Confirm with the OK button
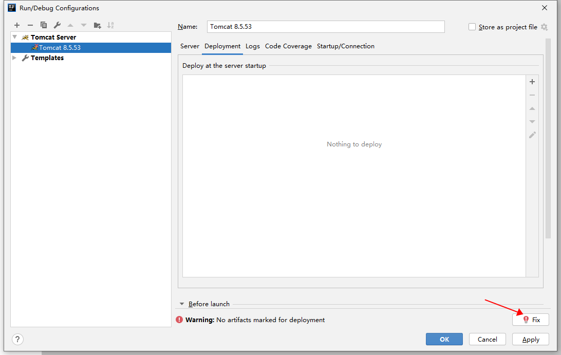This screenshot has width=561, height=355. coord(444,339)
